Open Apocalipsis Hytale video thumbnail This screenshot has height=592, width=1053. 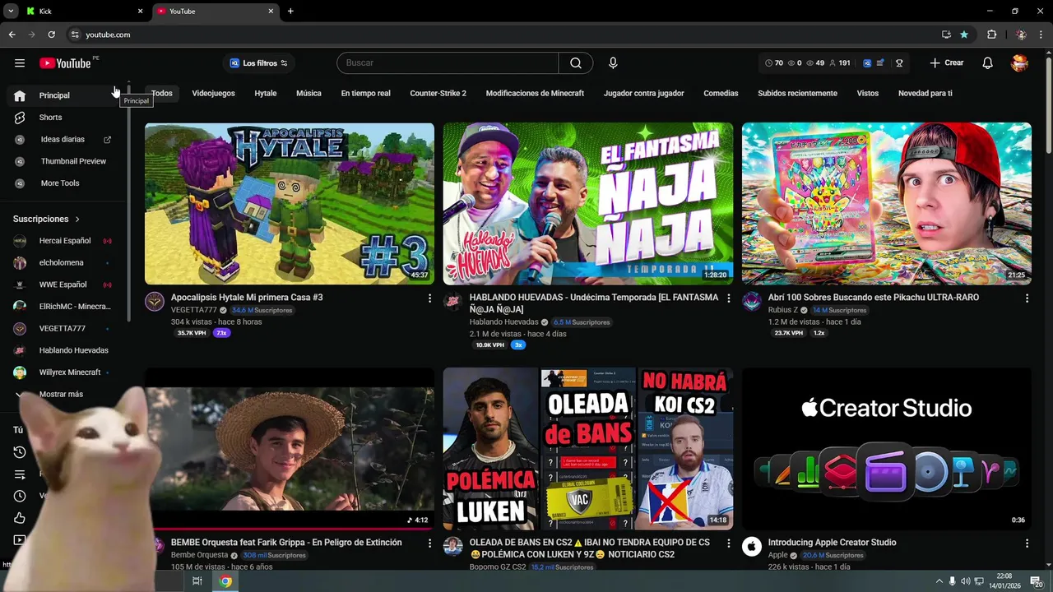(x=290, y=204)
